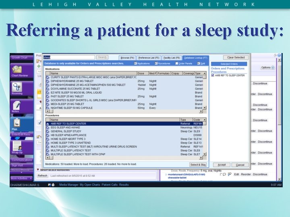
Task: Open Media Manager in bottom bar
Action: (69, 185)
